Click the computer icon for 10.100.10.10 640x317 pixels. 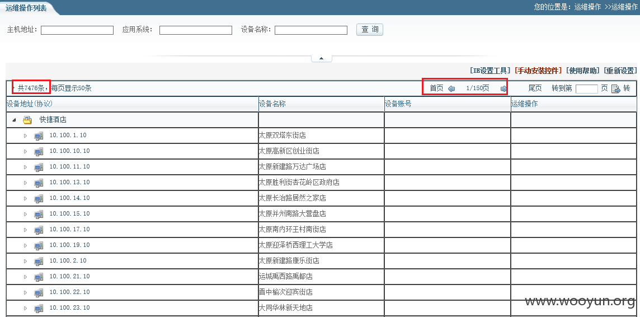39,152
